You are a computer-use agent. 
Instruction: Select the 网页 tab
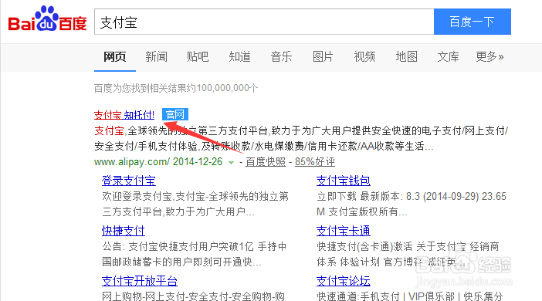click(115, 56)
